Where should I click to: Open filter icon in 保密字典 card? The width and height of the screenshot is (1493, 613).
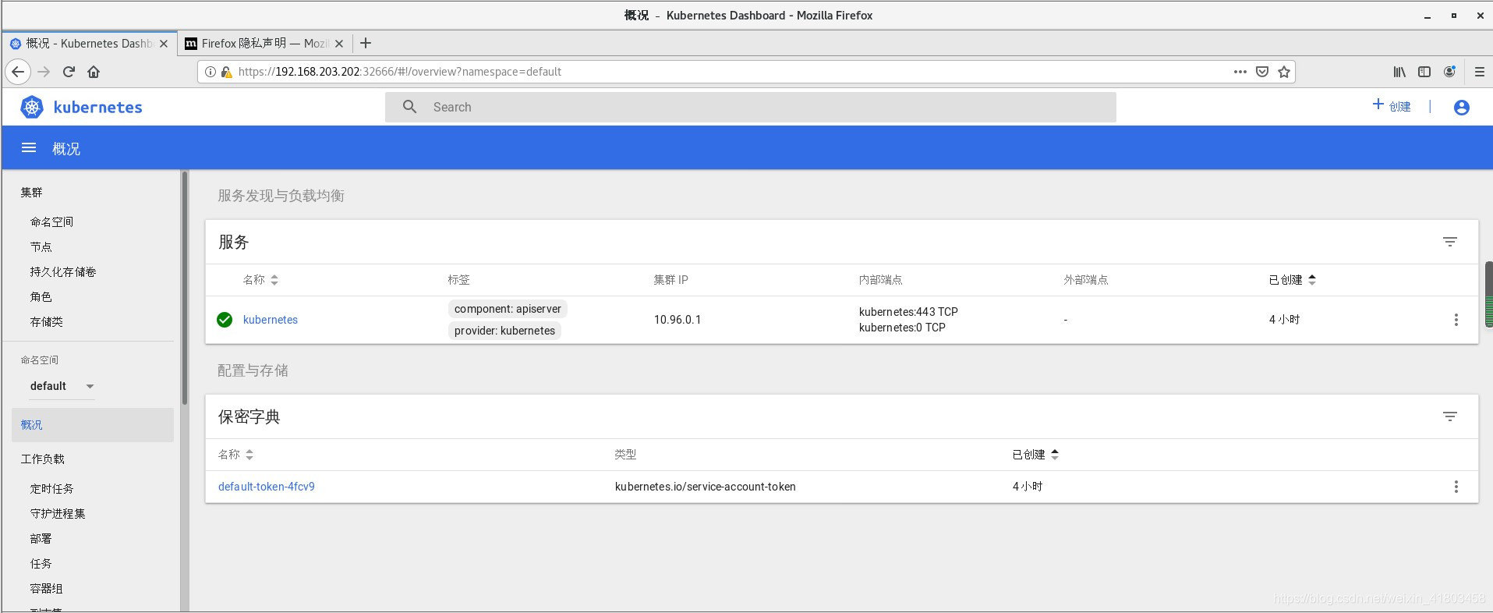pos(1449,416)
